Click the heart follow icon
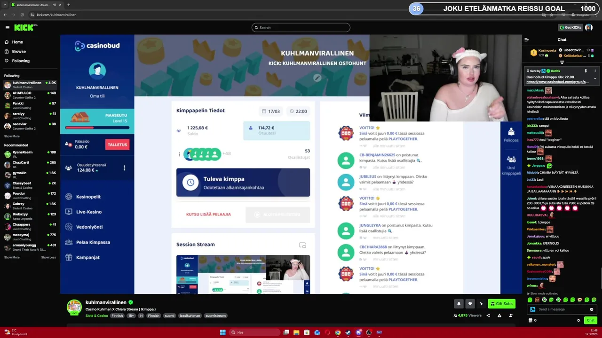The height and width of the screenshot is (338, 602). coord(470,304)
